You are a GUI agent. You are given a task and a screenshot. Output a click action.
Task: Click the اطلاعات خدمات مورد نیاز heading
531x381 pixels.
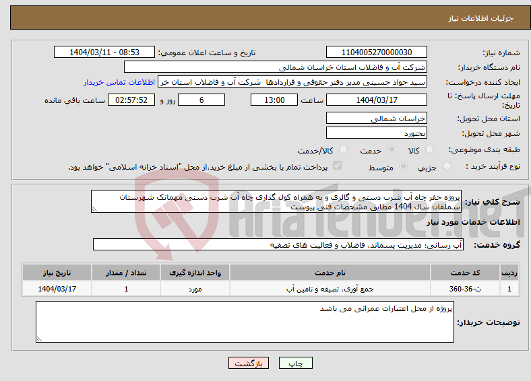[x=473, y=222]
